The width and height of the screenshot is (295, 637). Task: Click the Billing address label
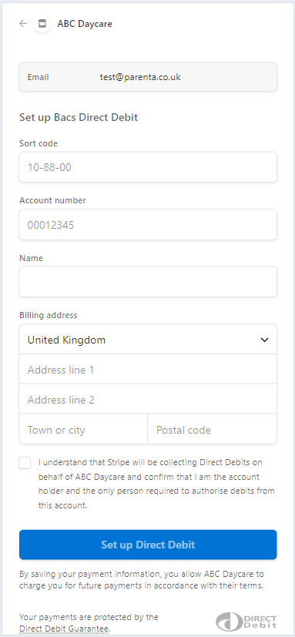pyautogui.click(x=48, y=315)
